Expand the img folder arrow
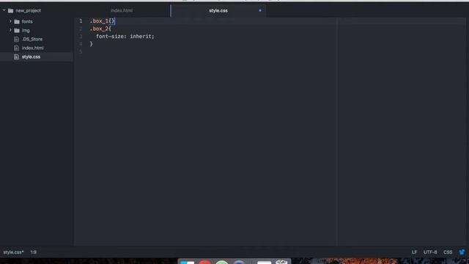 coord(10,30)
